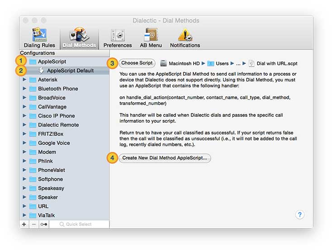Click the ellipsis in the script path
Viewport: 332px width, 251px height.
click(x=238, y=64)
